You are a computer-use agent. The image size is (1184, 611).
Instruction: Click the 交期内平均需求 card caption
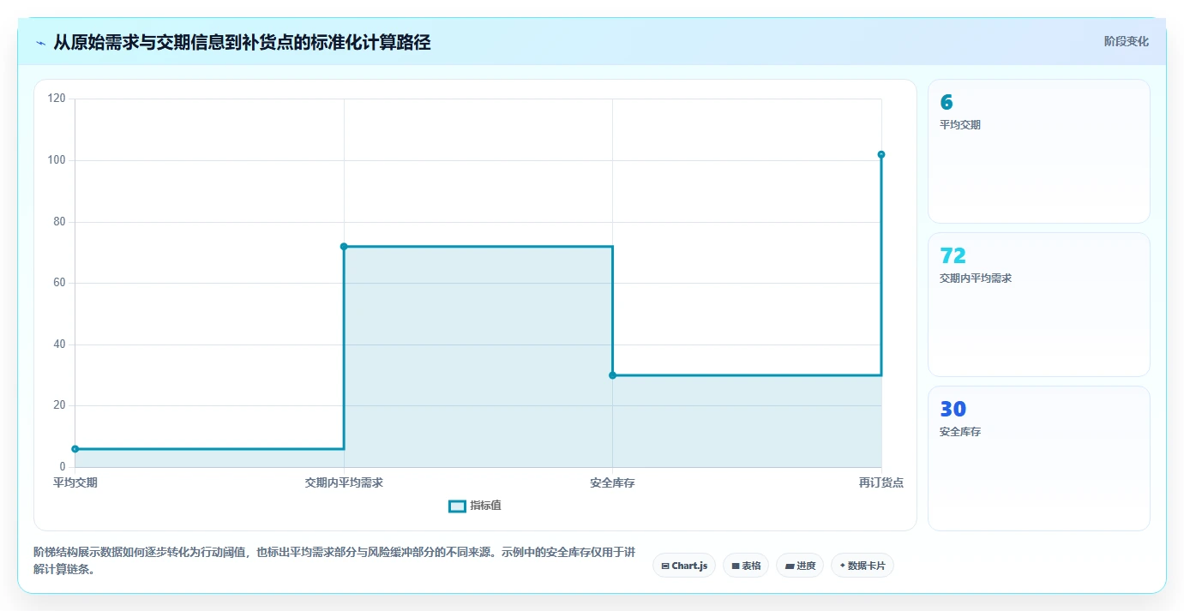976,279
